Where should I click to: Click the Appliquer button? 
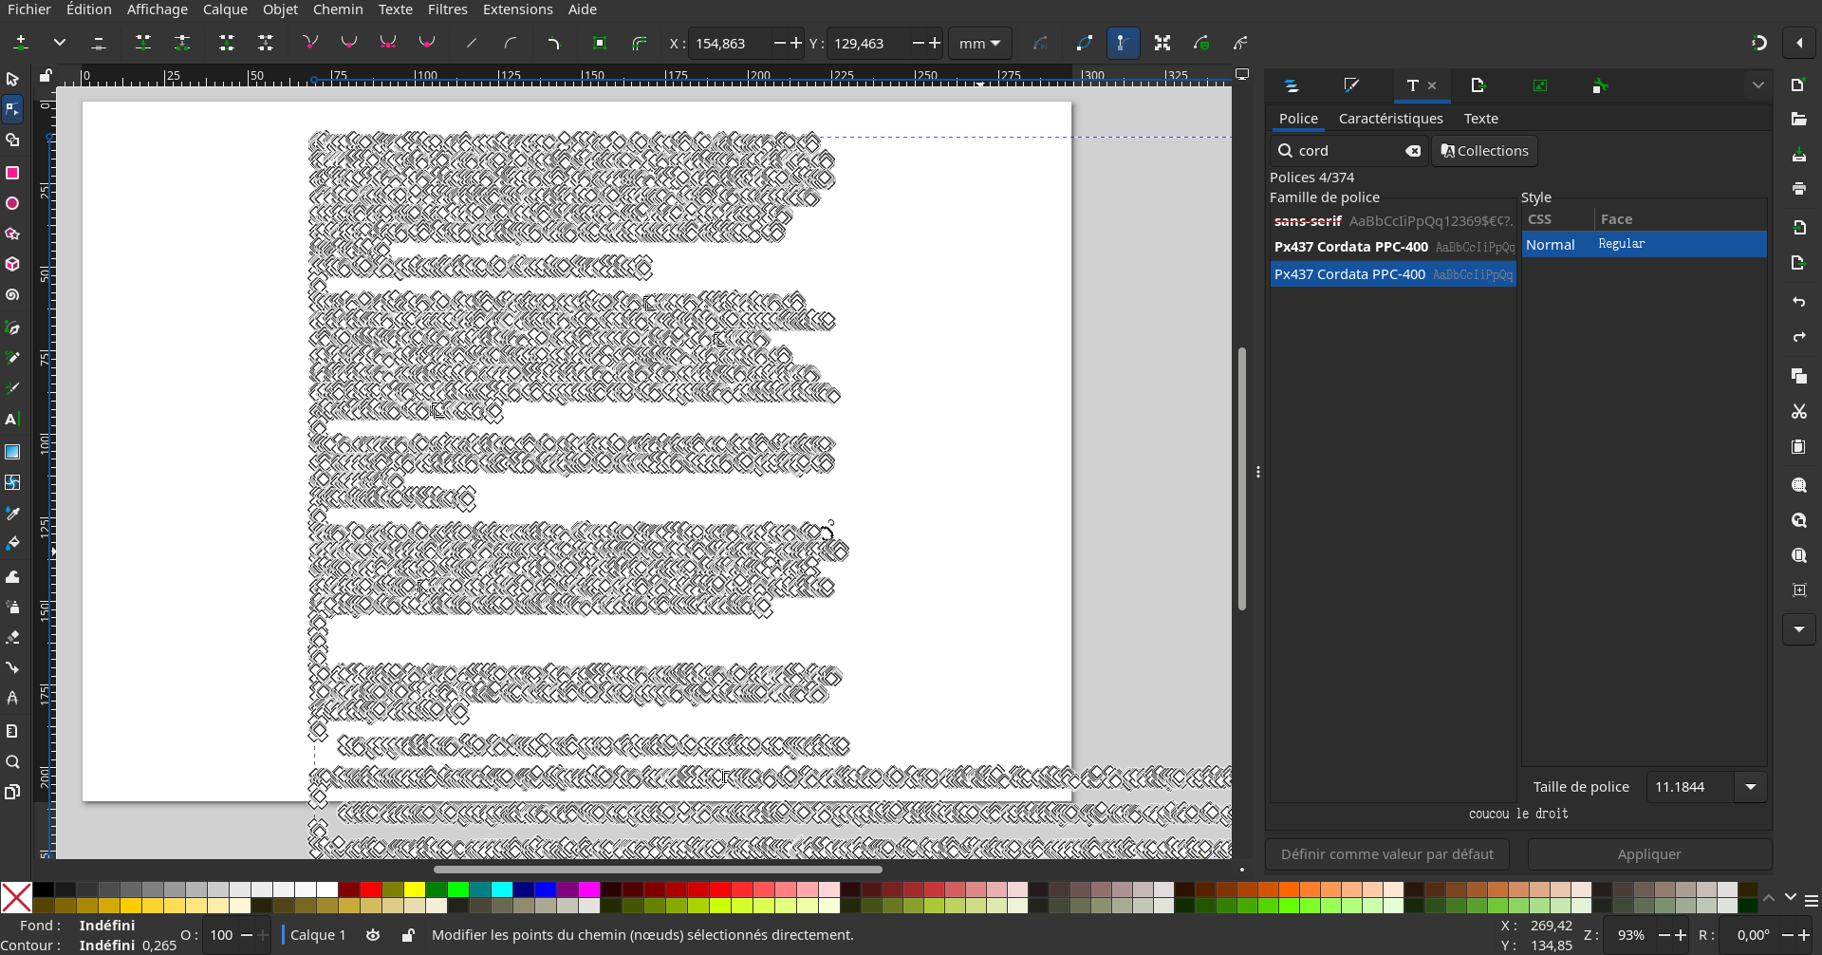(x=1648, y=854)
